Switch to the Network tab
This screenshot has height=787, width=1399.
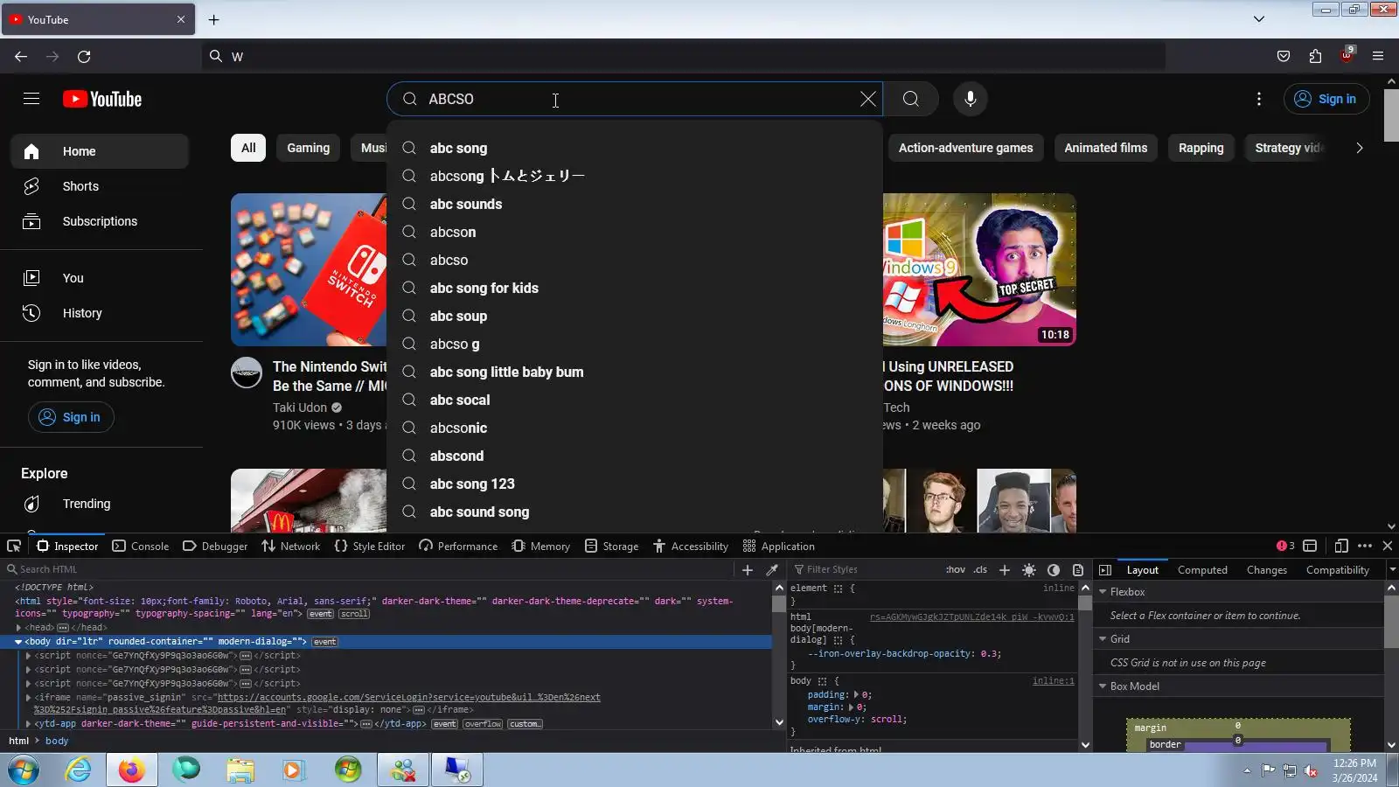[x=291, y=546]
